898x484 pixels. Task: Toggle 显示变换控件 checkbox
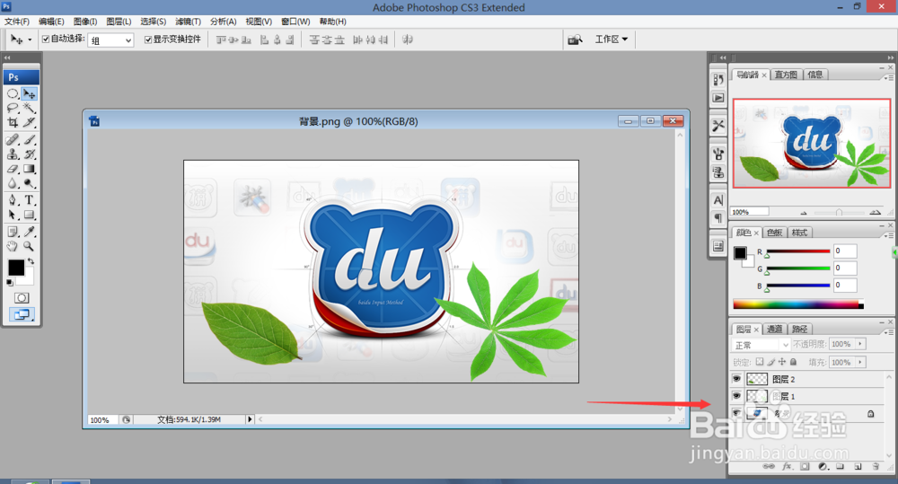click(x=148, y=39)
